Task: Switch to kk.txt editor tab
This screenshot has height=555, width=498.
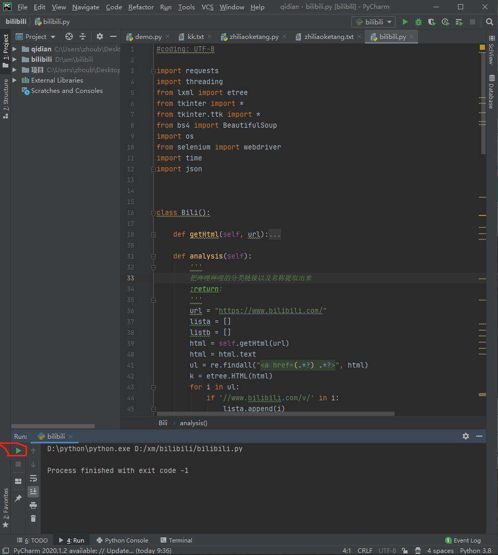Action: point(195,37)
